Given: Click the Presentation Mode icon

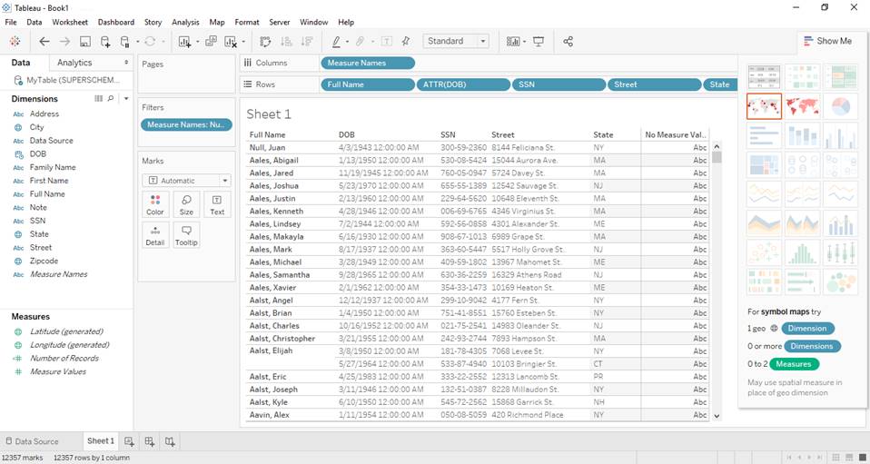Looking at the screenshot, I should 539,42.
